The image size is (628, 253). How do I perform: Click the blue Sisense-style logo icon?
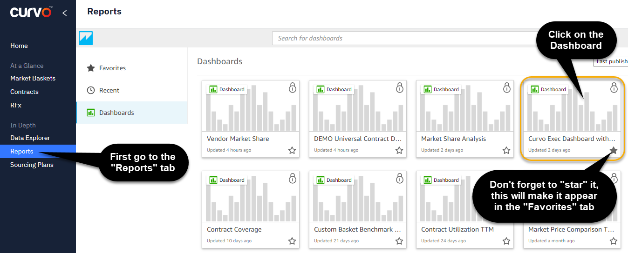click(86, 38)
